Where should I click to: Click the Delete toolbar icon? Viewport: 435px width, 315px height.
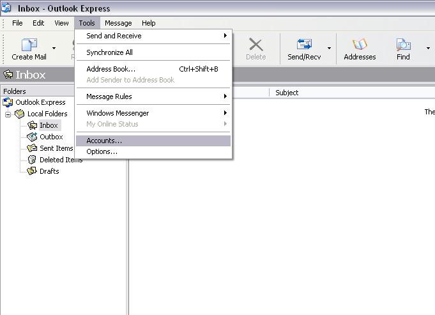pos(256,44)
